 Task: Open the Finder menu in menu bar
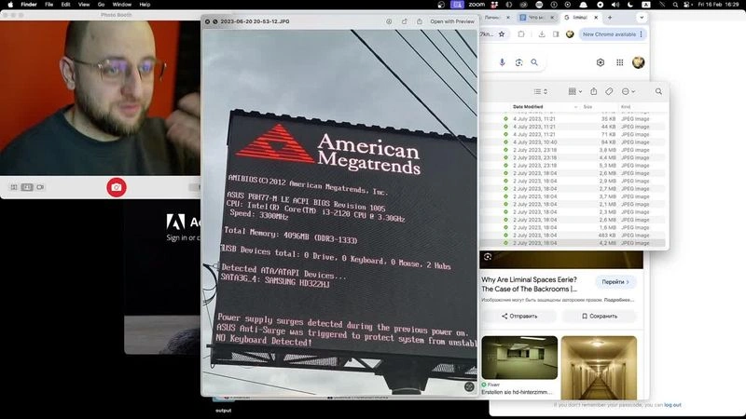click(29, 5)
